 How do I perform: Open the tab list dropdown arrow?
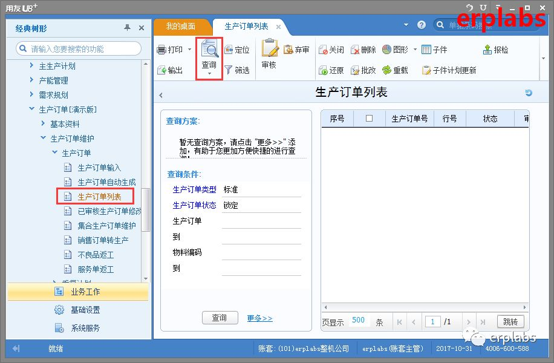point(406,25)
